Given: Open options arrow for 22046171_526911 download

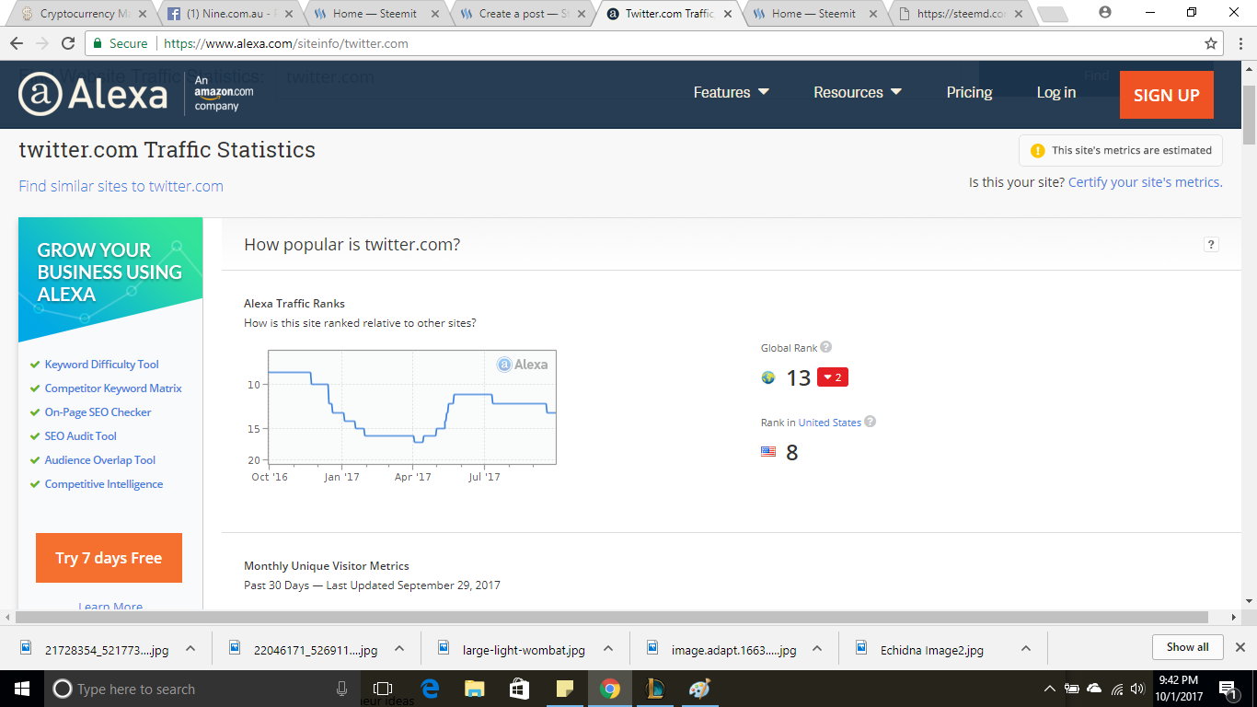Looking at the screenshot, I should click(399, 648).
